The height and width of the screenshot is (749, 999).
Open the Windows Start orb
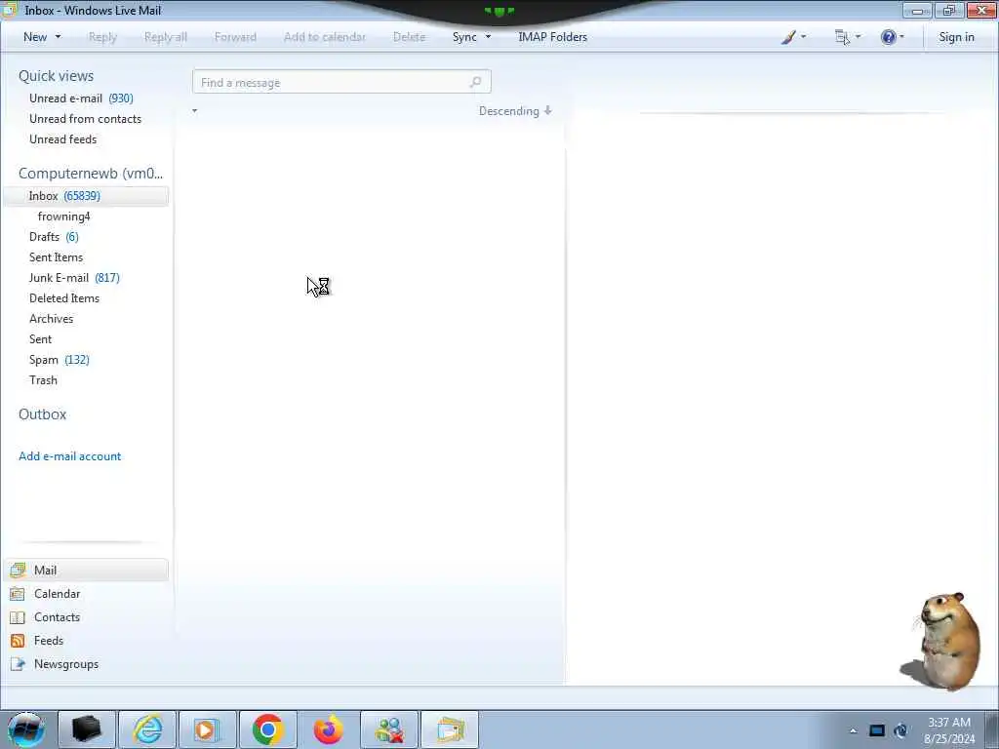(26, 729)
